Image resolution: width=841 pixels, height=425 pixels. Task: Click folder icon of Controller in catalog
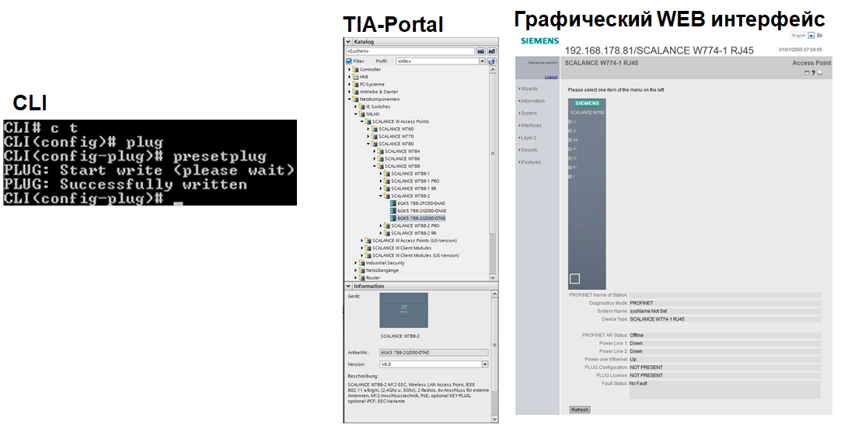point(356,70)
